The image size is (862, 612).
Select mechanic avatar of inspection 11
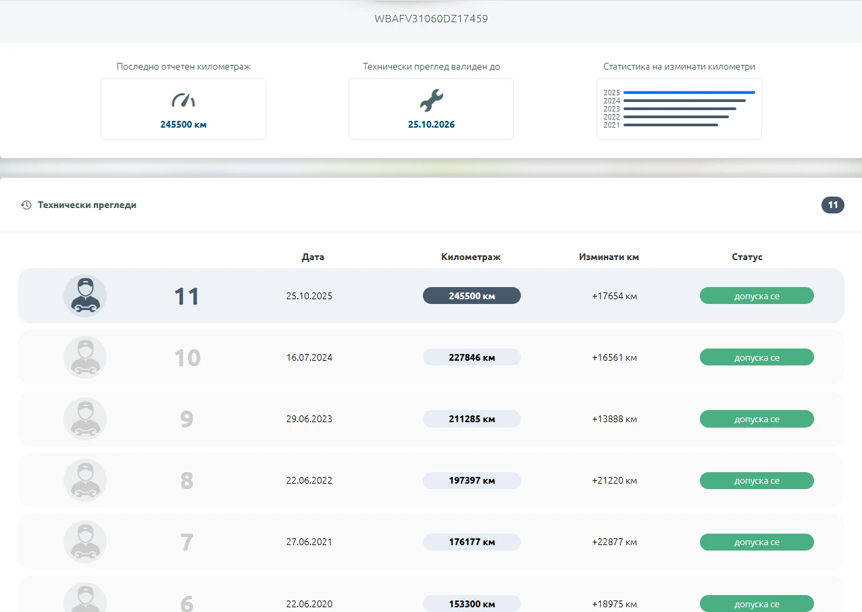click(85, 296)
